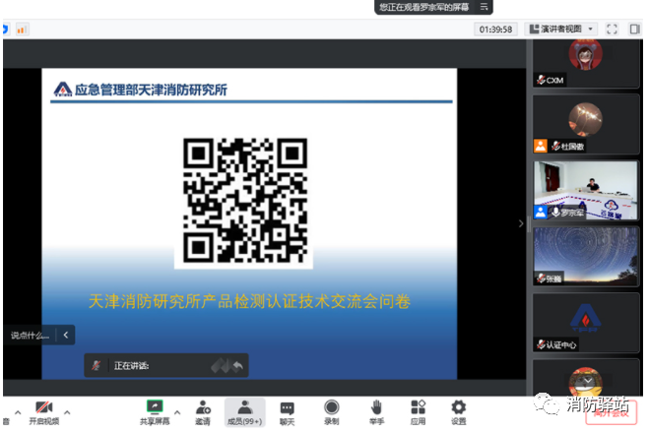
Task: Toggle fullscreen mode in top bar
Action: click(612, 30)
